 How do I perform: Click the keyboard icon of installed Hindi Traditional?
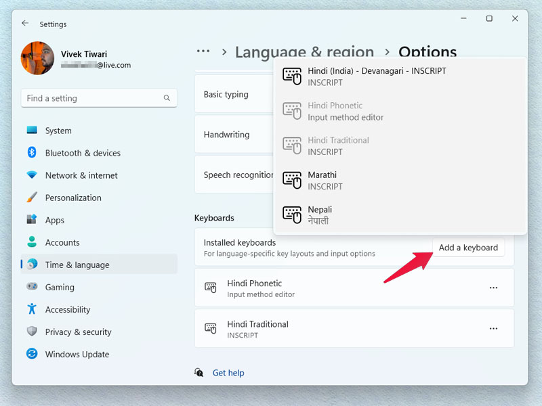click(211, 328)
